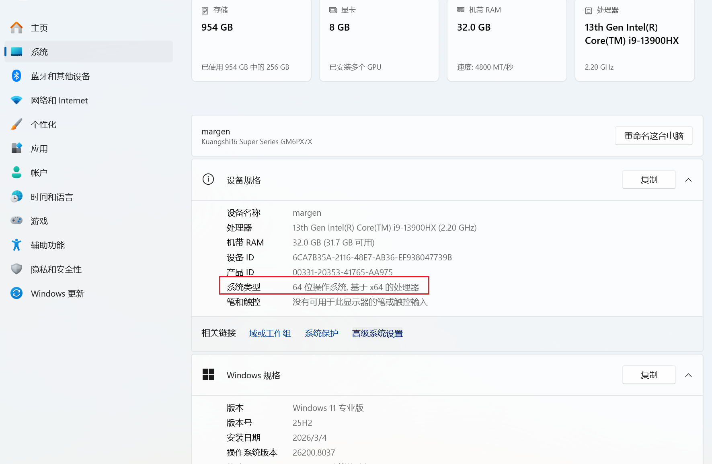Copy Windows specs with 复制 button

click(649, 375)
